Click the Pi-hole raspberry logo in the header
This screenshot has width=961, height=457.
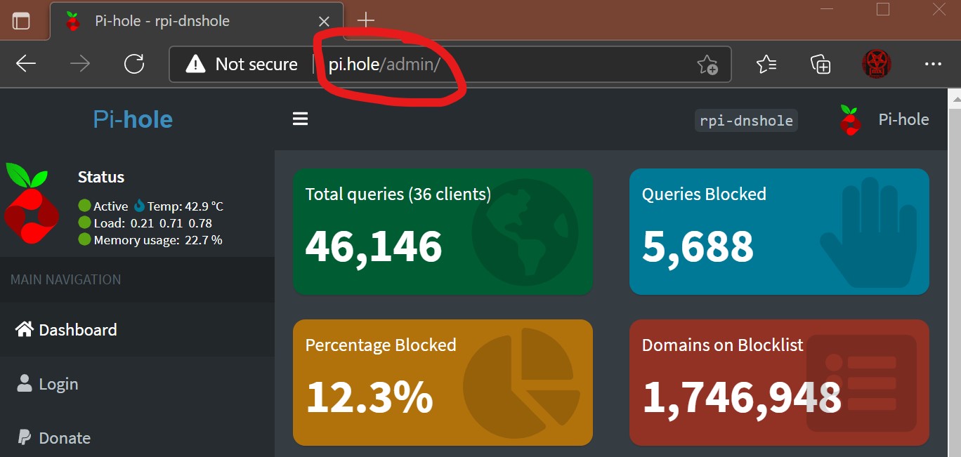[x=851, y=119]
